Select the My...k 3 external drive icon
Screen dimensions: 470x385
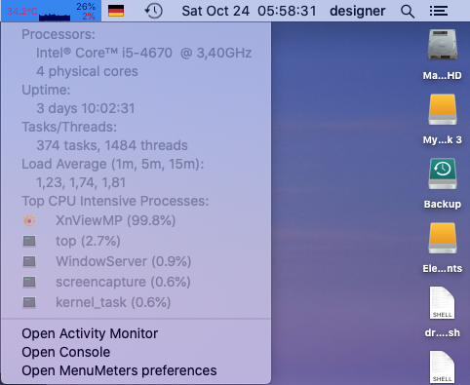click(x=443, y=109)
